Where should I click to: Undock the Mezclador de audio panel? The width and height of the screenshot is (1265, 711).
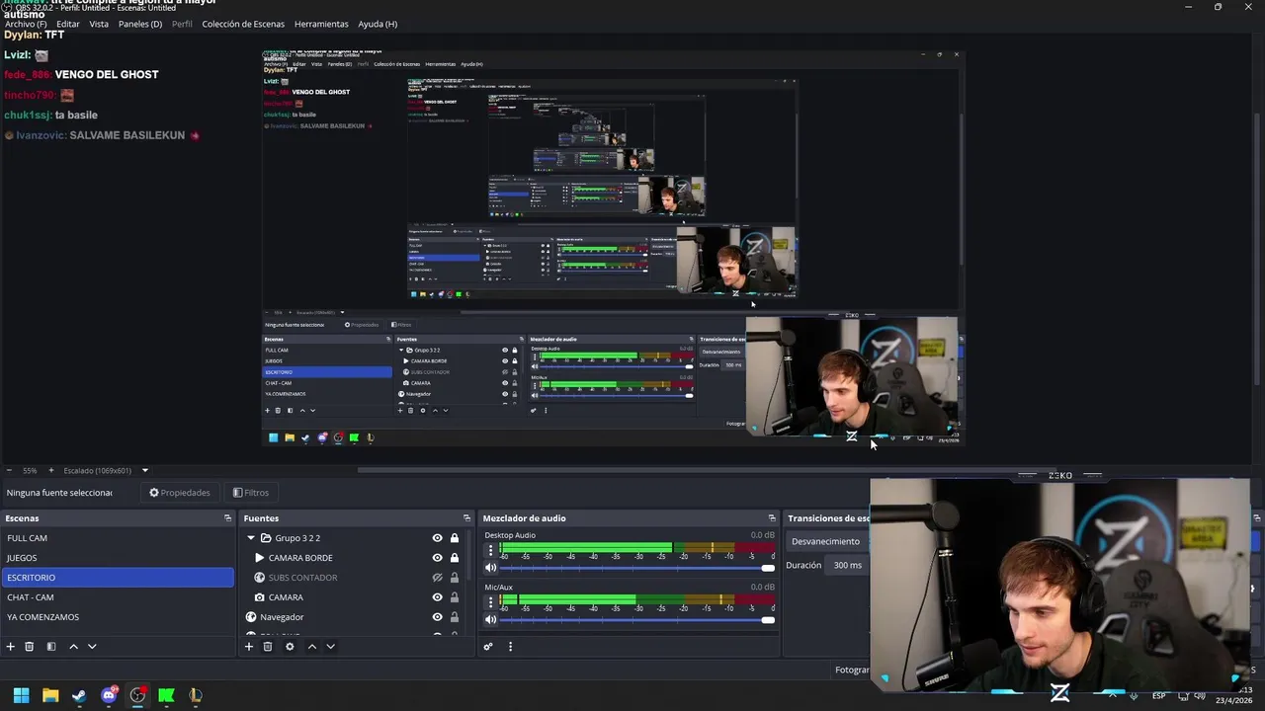point(772,518)
